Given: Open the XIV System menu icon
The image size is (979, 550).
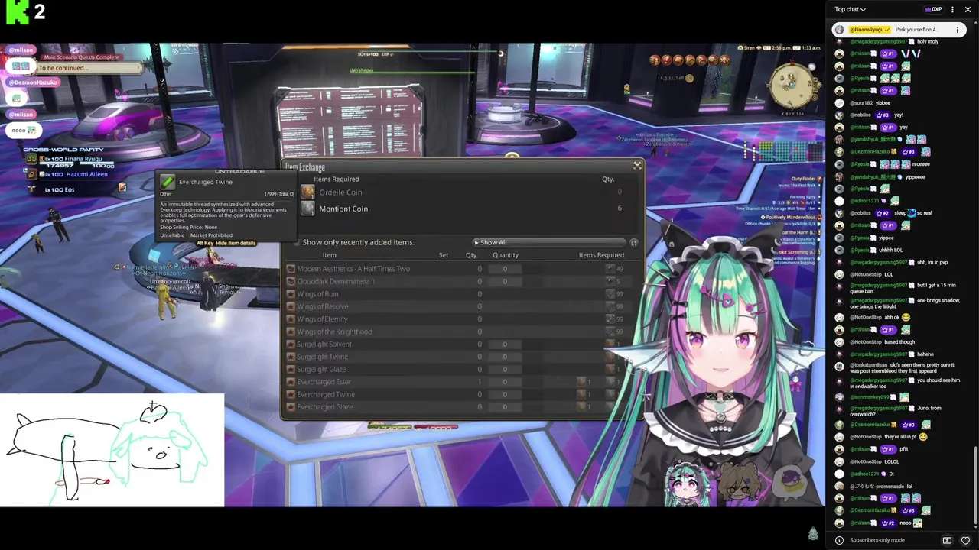Looking at the screenshot, I should (x=724, y=60).
